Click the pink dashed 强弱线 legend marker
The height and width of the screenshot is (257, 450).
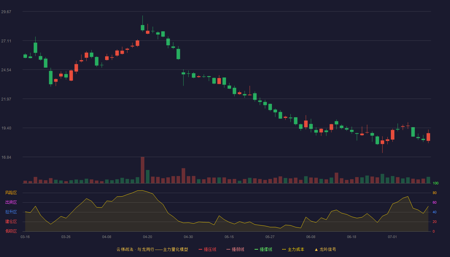coord(228,249)
